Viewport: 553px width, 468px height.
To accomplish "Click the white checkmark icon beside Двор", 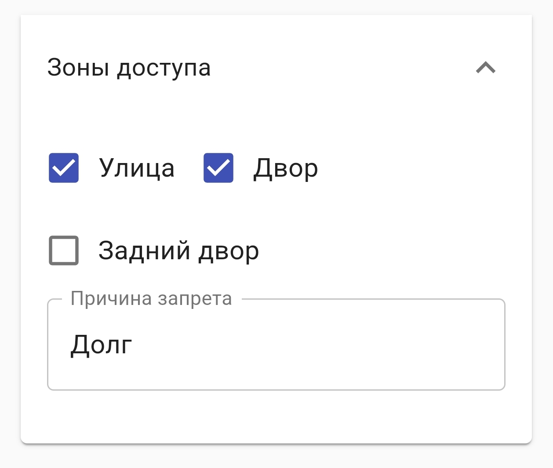I will 218,168.
